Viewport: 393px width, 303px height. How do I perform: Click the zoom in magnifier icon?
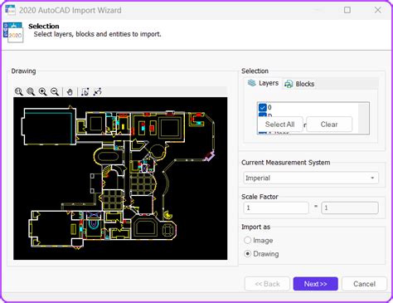coord(43,91)
